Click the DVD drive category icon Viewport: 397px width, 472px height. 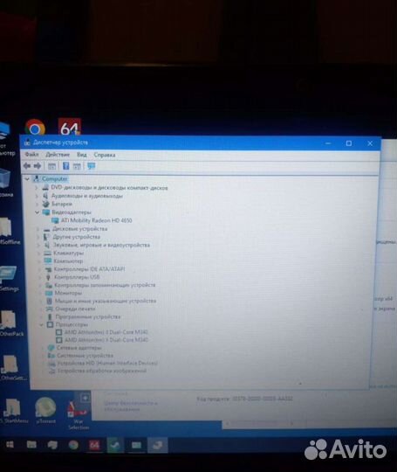[45, 187]
